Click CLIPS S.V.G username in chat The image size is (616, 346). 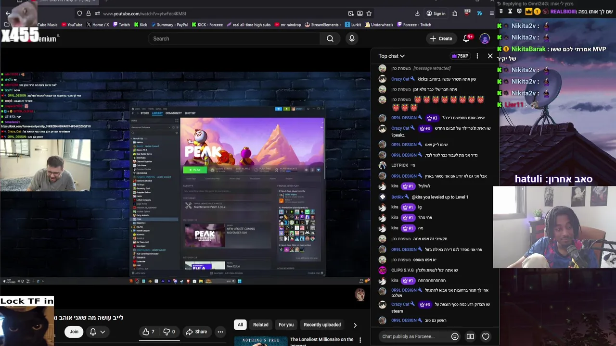(402, 270)
